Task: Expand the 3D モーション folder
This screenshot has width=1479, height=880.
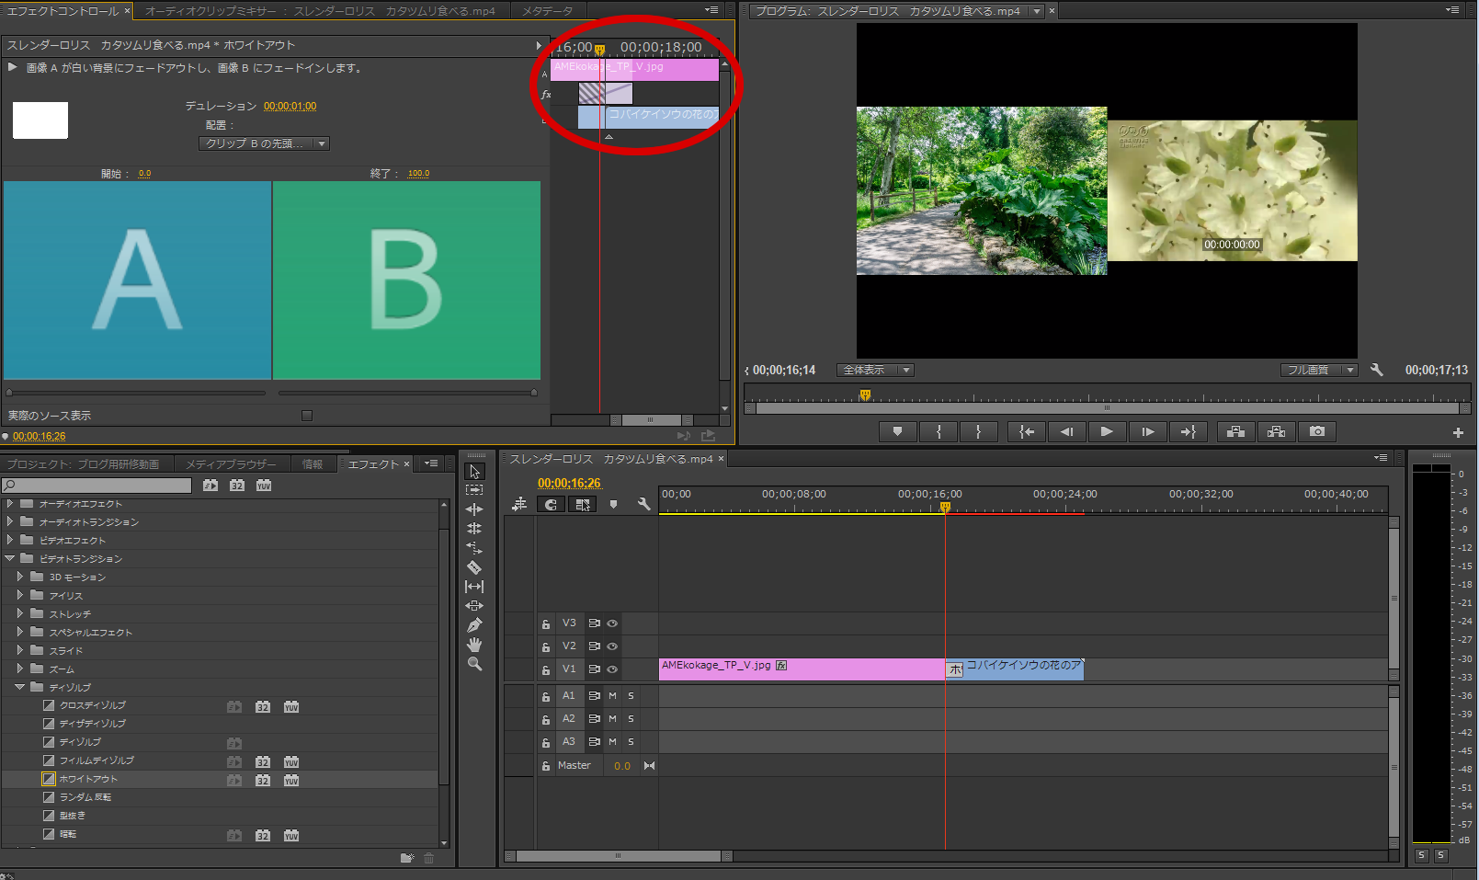Action: [20, 577]
